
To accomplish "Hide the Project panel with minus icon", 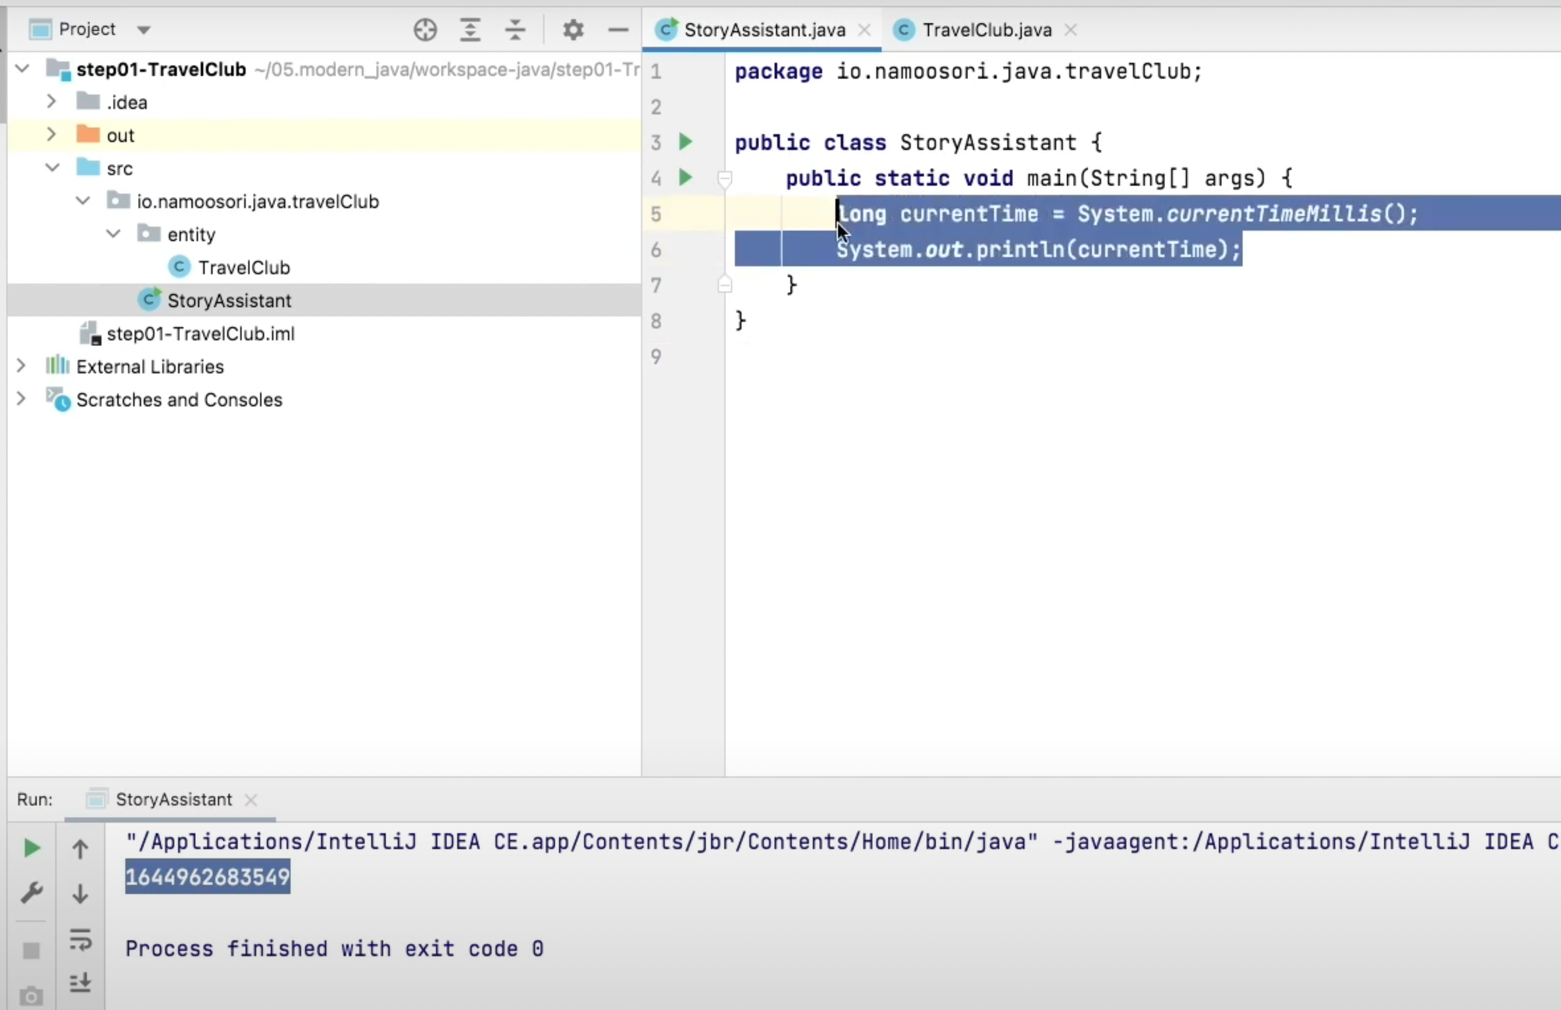I will click(x=618, y=30).
